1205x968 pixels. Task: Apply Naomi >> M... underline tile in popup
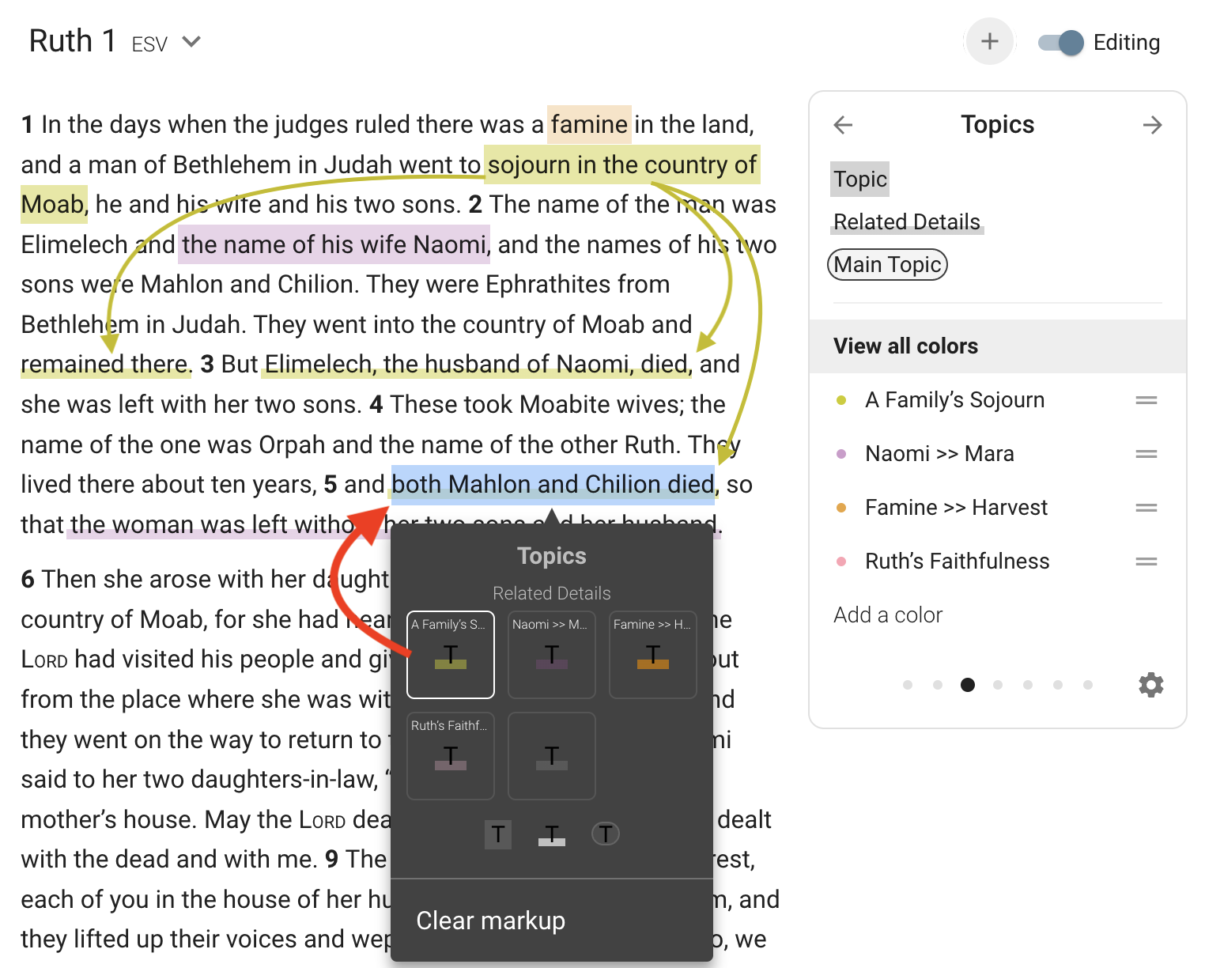pos(552,655)
